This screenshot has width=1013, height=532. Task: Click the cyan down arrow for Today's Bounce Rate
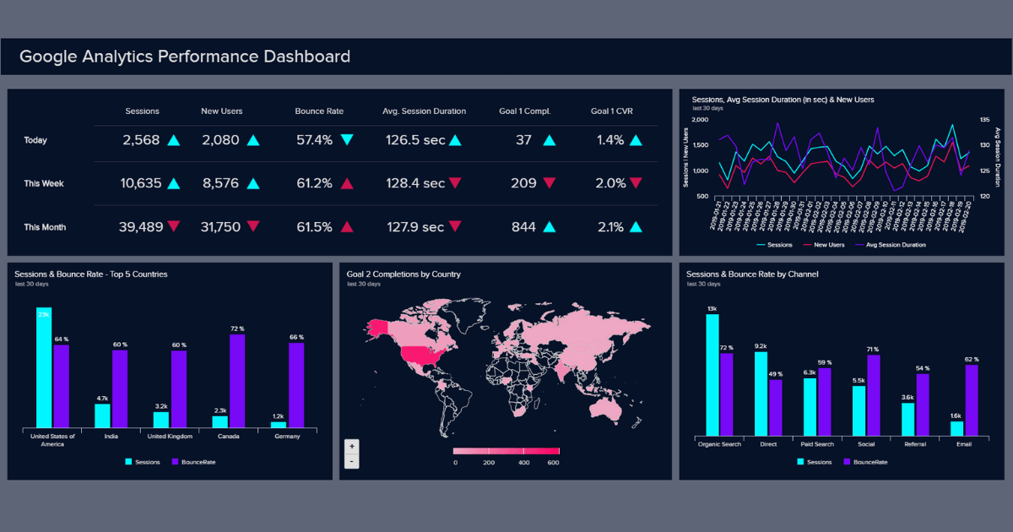[347, 140]
